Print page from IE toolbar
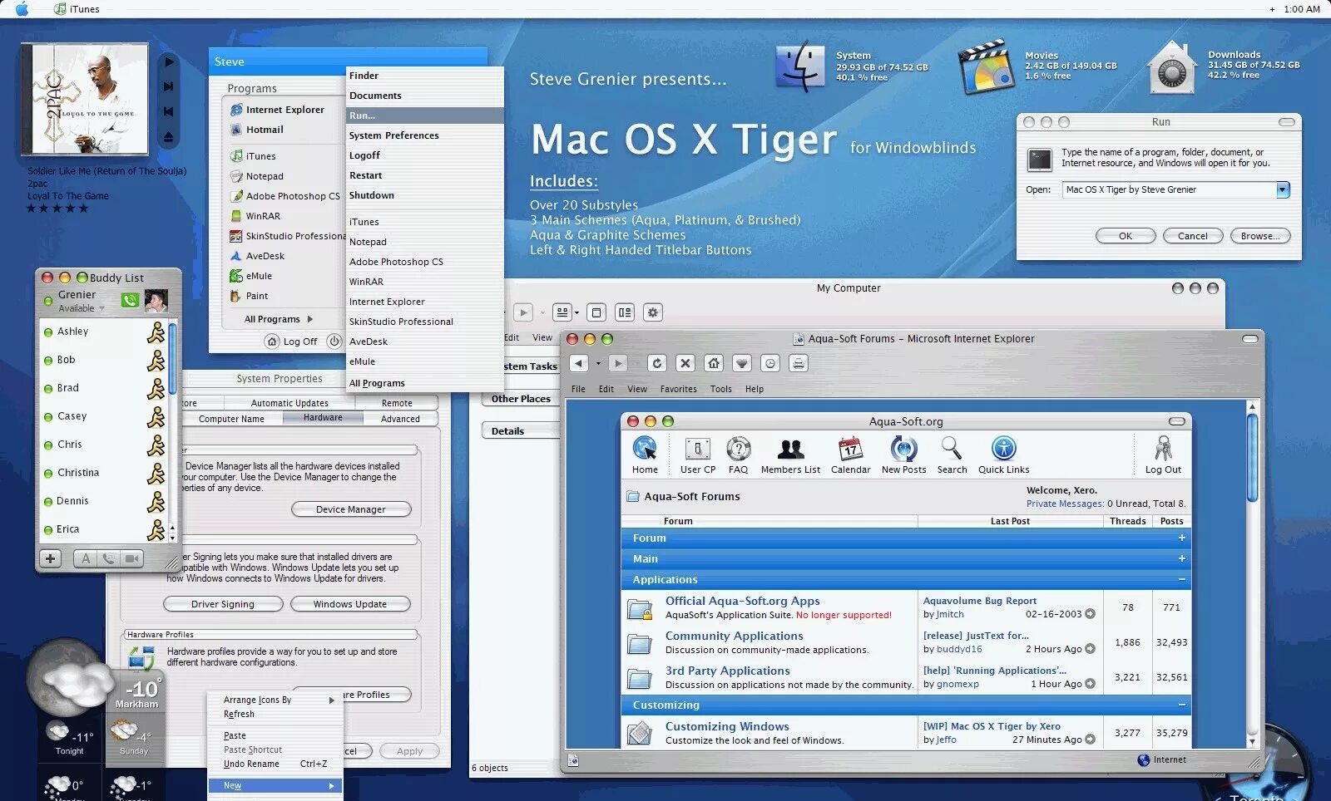This screenshot has width=1331, height=801. pyautogui.click(x=799, y=363)
